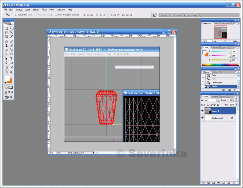
Task: Select the Rectangular Marquee tool
Action: coord(6,28)
